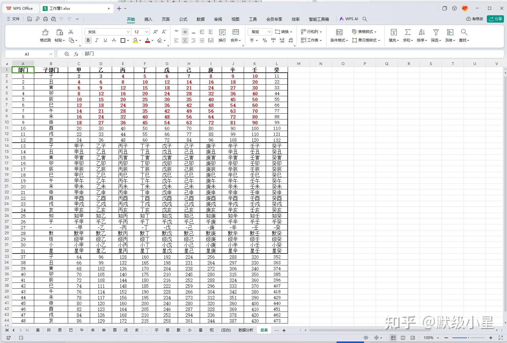Screen dimensions: 507x343
Task: Click the formula bar input showing 部门
Action: (293, 54)
